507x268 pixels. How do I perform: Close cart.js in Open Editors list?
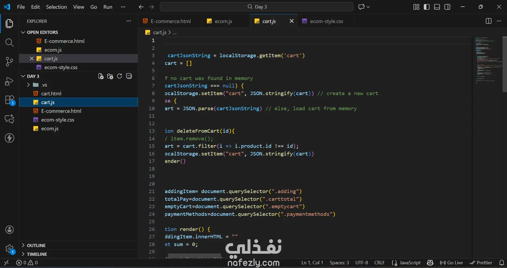pyautogui.click(x=32, y=59)
